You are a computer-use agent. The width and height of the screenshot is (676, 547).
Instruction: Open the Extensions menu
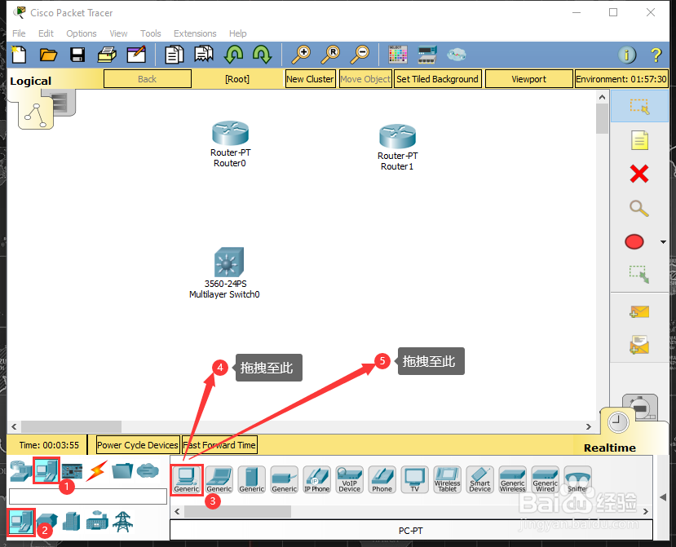(x=195, y=33)
